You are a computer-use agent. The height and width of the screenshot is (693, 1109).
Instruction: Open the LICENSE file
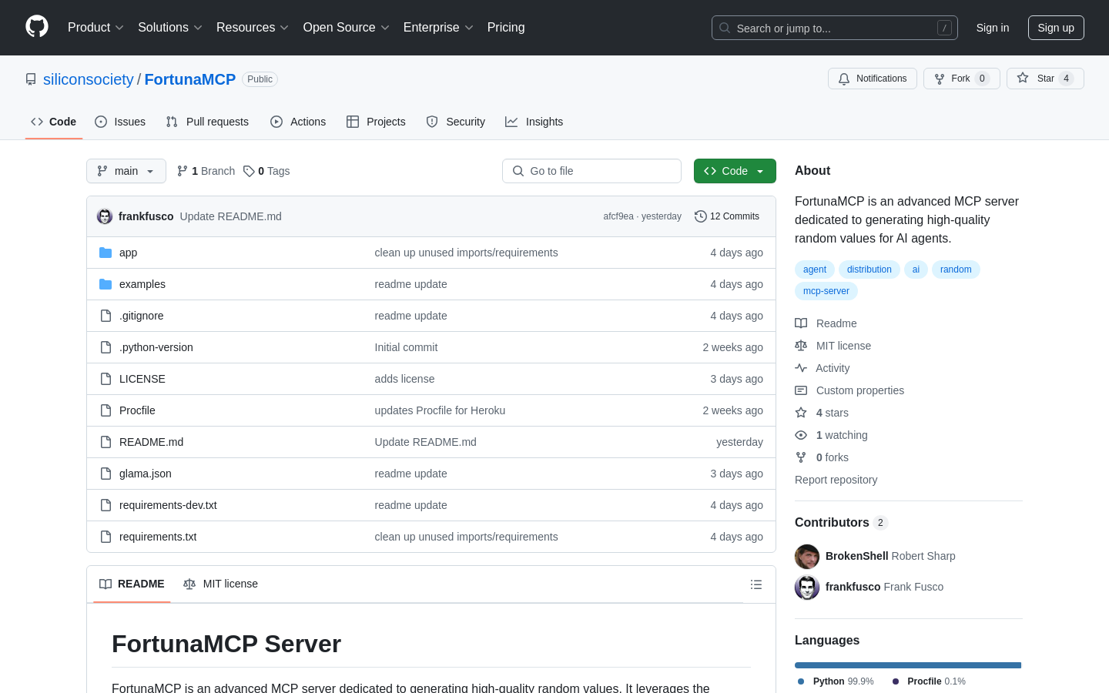[142, 379]
